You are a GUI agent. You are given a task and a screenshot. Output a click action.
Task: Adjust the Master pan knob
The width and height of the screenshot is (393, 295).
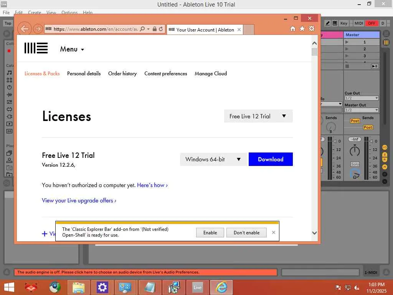(355, 151)
